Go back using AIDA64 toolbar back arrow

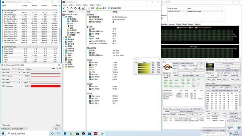[64, 8]
